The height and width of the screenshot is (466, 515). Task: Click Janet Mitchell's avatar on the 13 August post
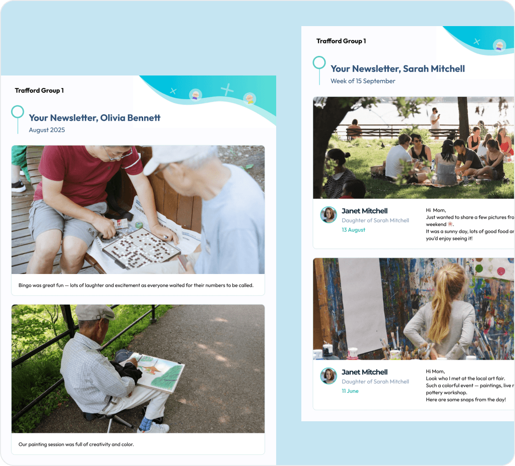point(328,215)
